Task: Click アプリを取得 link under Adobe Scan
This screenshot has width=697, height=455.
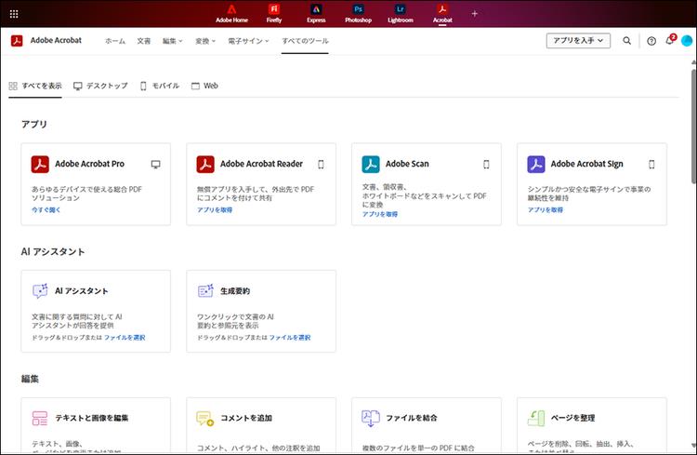Action: [380, 214]
